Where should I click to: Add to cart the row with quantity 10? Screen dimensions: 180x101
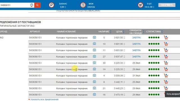coord(166,44)
